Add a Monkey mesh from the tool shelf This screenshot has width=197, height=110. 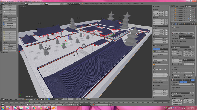[x=10, y=14]
